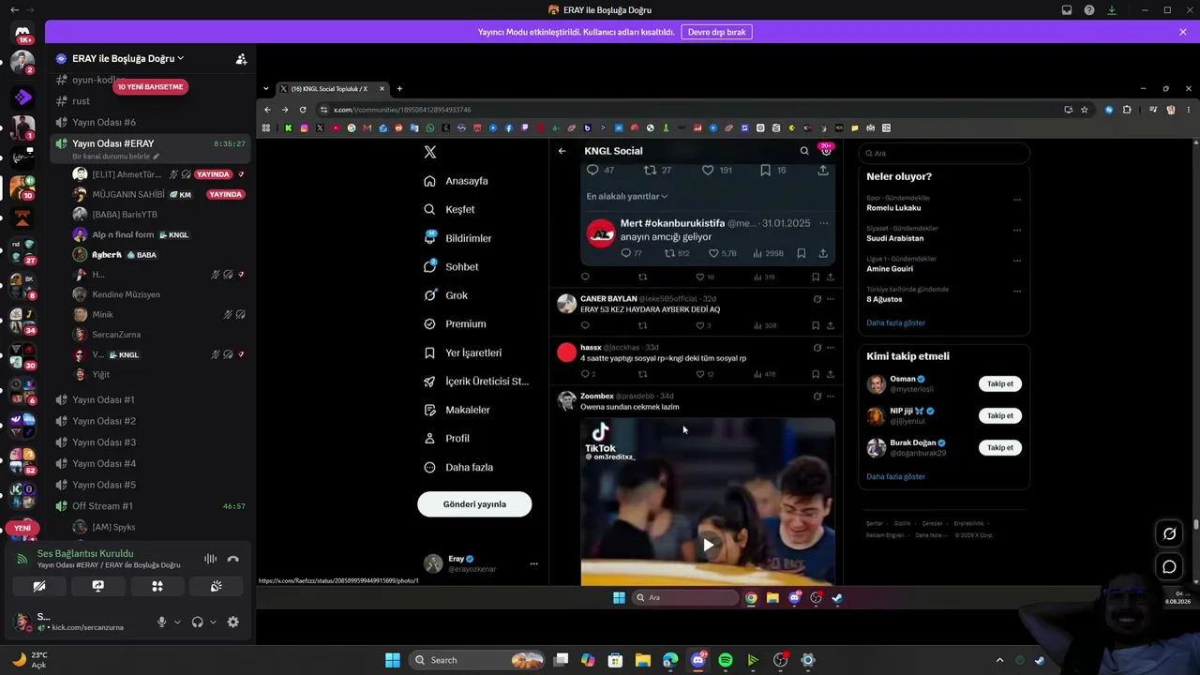The height and width of the screenshot is (675, 1200).
Task: Disconnect from voice with the hang-up icon
Action: (232, 559)
